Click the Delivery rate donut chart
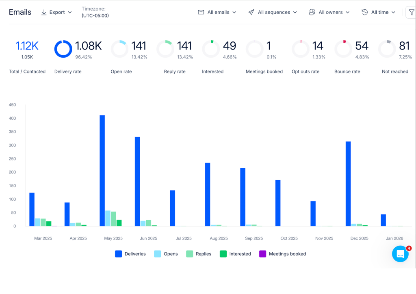Viewport: 416px width, 294px height. click(x=63, y=49)
